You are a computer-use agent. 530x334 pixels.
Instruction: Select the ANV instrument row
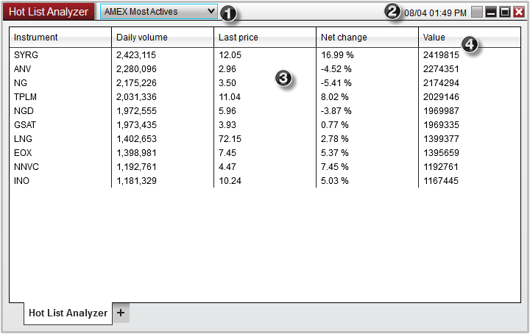pyautogui.click(x=23, y=69)
